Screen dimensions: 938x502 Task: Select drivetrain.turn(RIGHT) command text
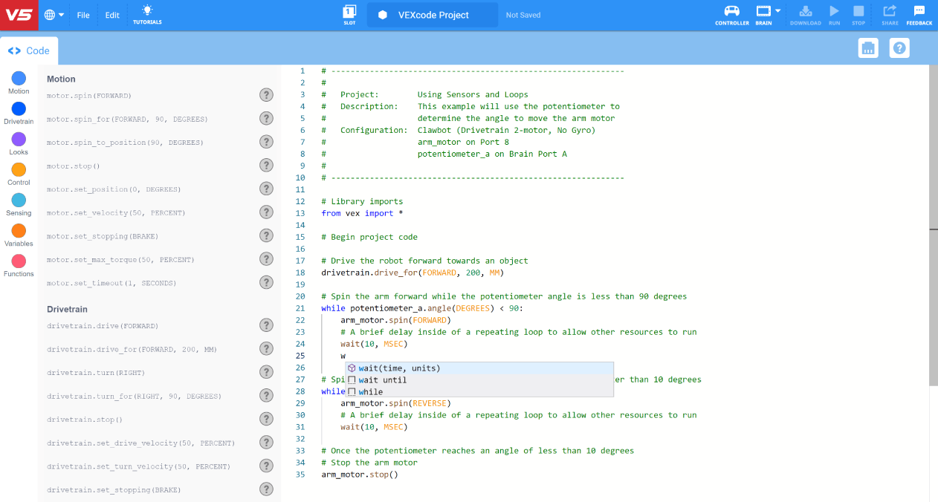click(x=96, y=373)
